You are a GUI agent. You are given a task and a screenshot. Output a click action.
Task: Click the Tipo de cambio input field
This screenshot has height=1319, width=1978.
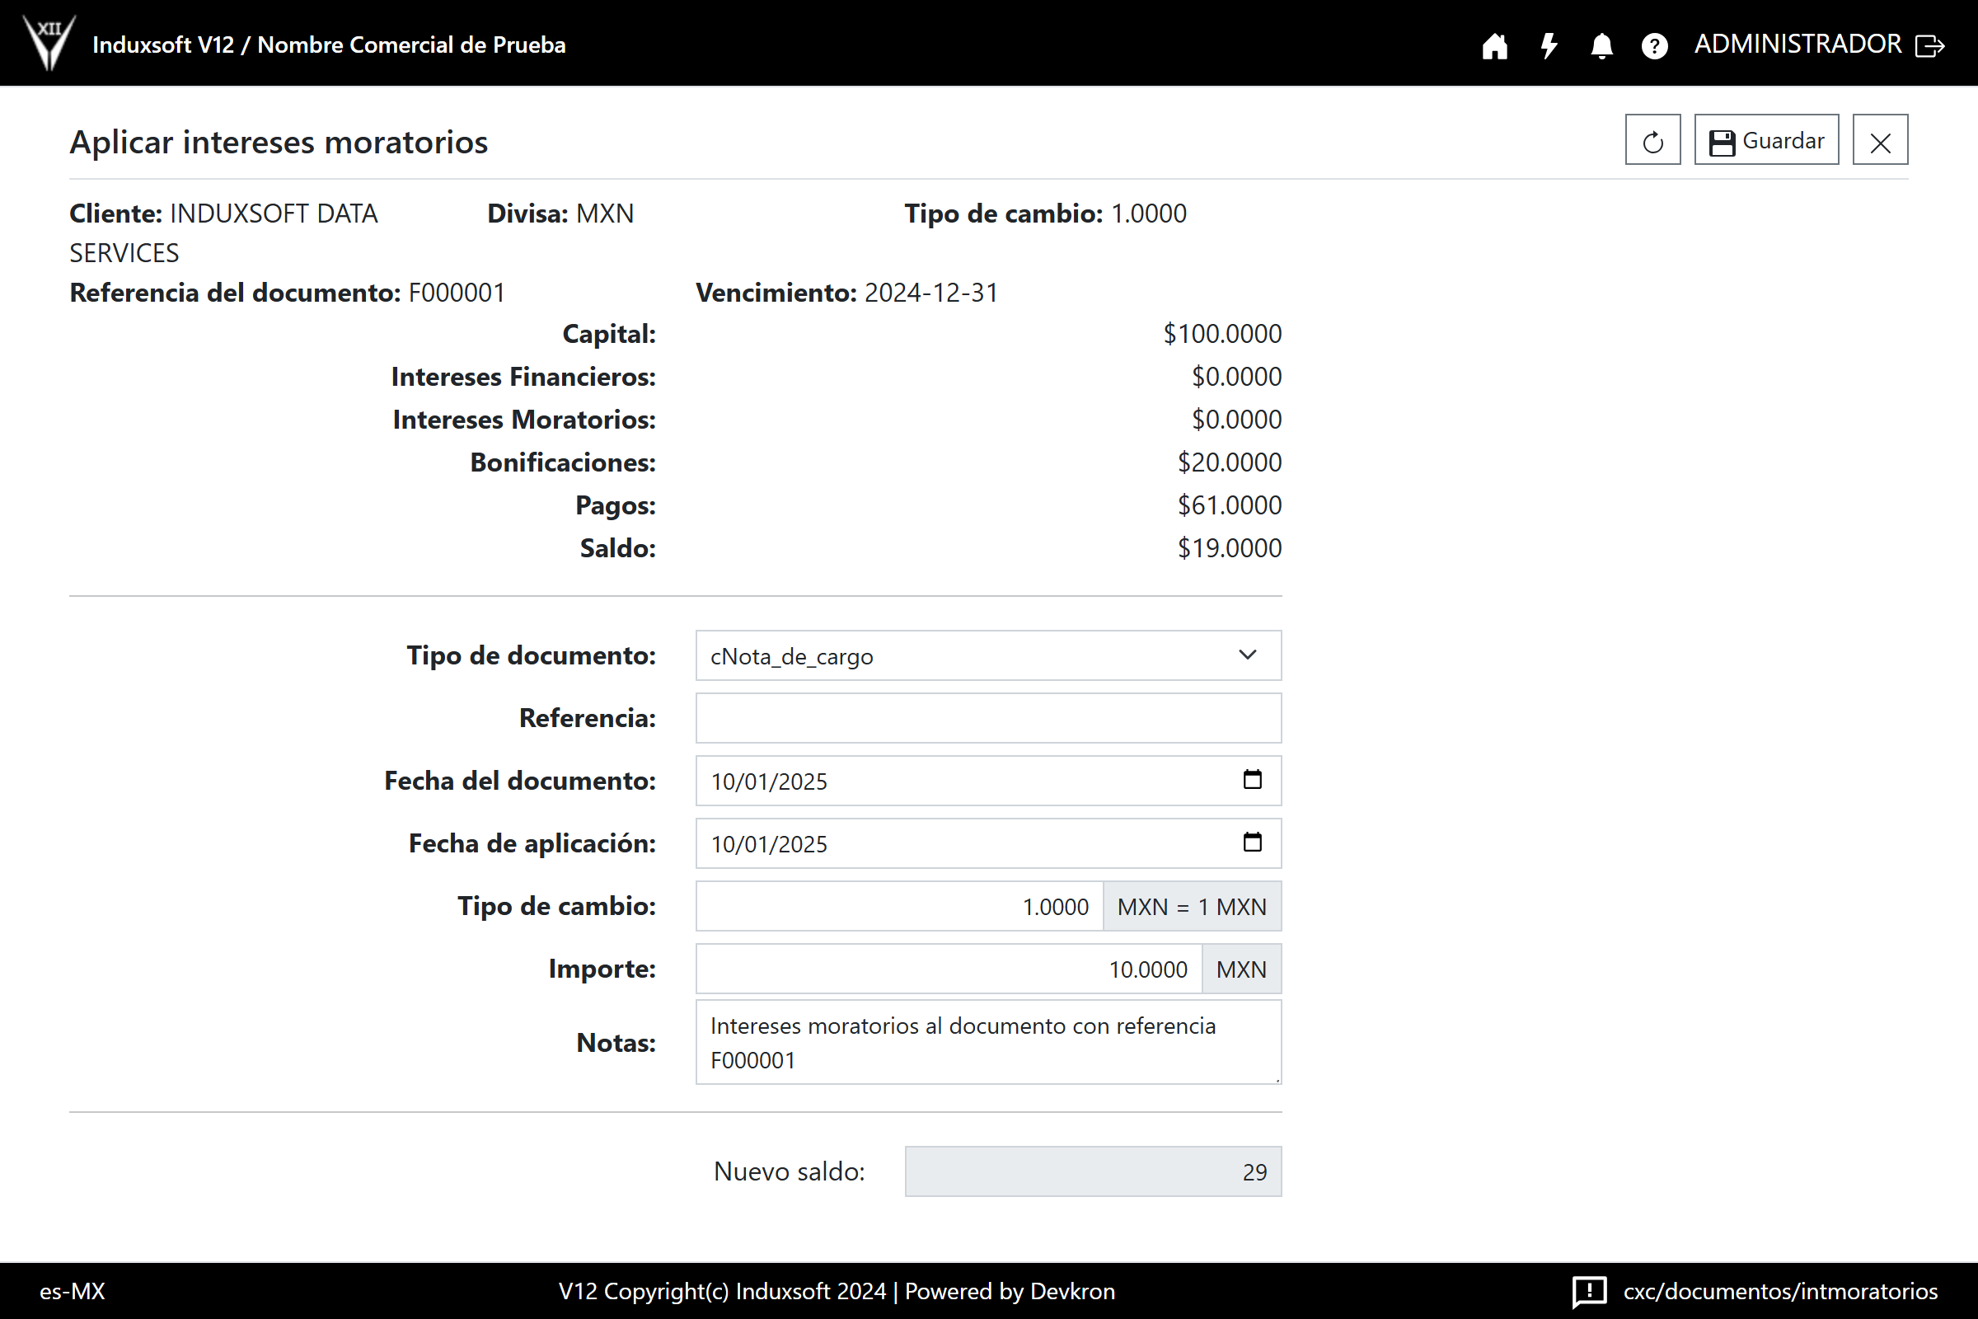coord(899,906)
